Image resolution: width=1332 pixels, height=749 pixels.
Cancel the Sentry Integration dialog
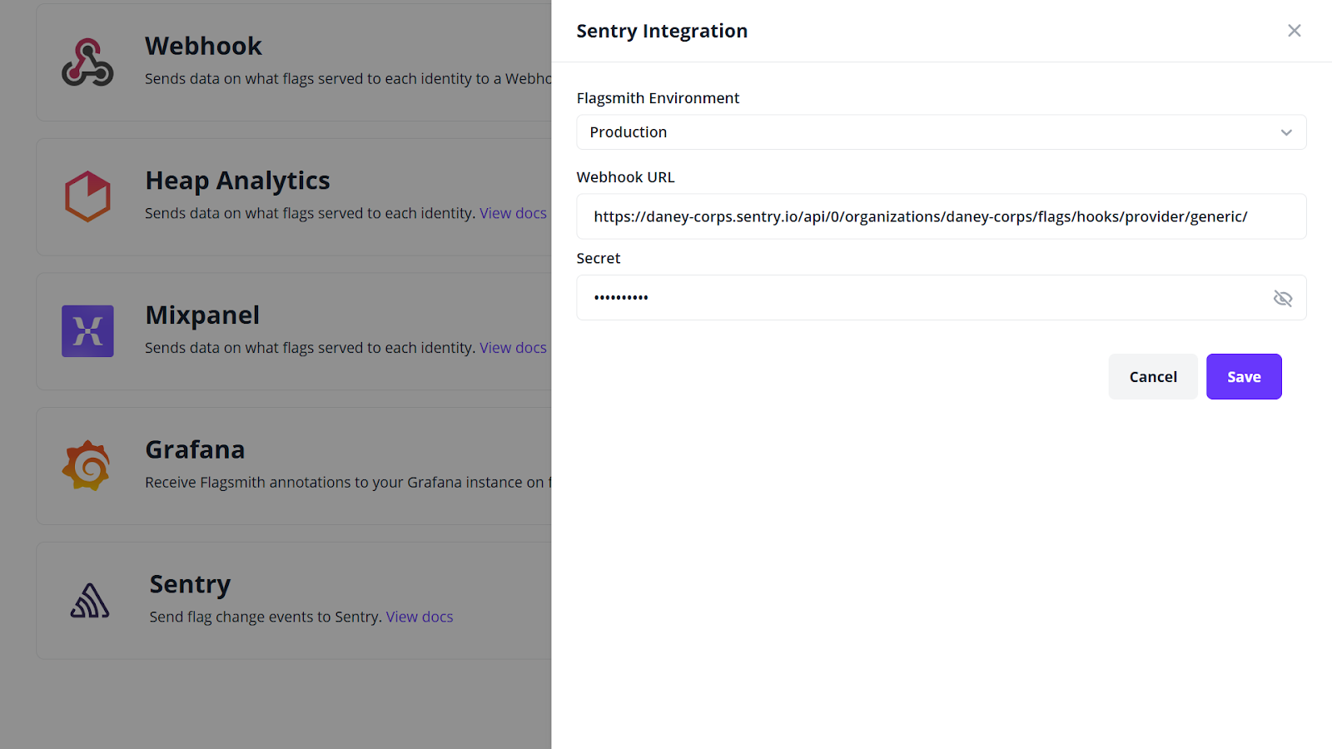tap(1152, 376)
